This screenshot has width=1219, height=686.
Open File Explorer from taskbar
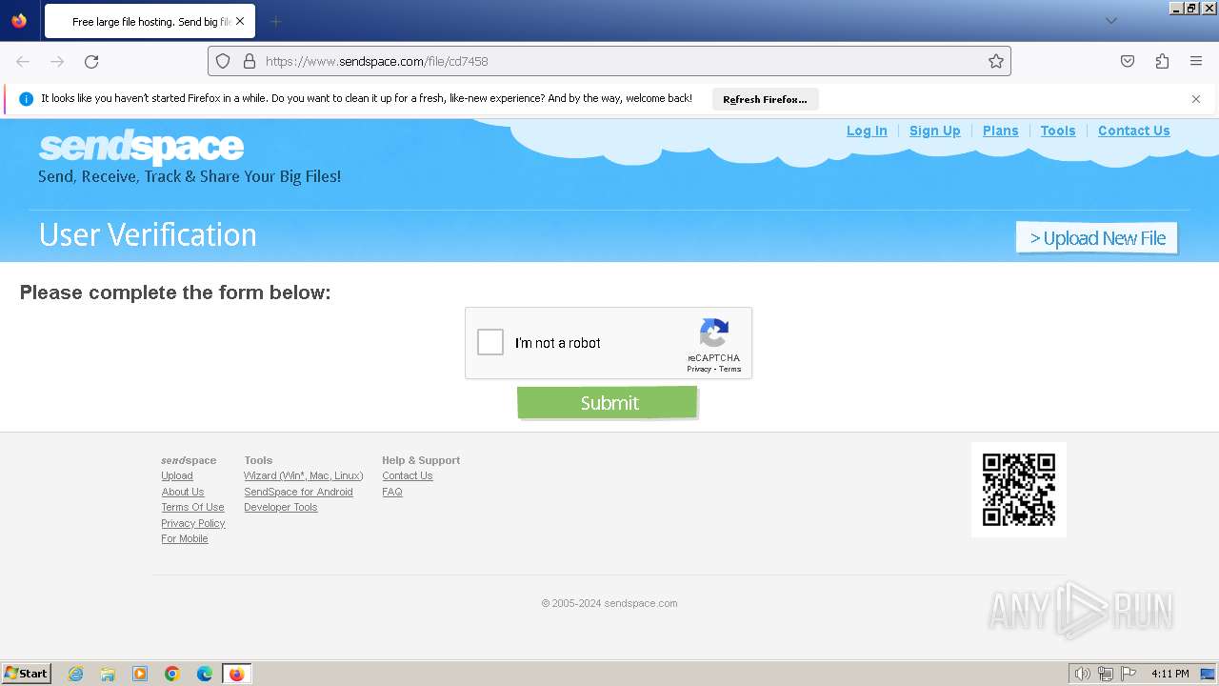(108, 674)
